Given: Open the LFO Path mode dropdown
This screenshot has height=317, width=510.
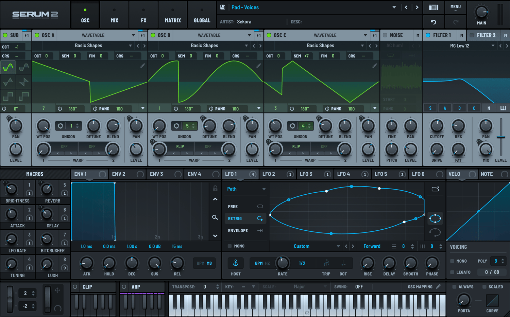Looking at the screenshot, I should click(246, 189).
